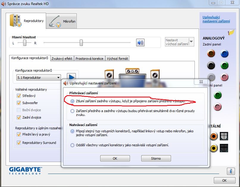240x187 pixels.
Task: Open the Zvukový efekt tab
Action: [x=62, y=59]
